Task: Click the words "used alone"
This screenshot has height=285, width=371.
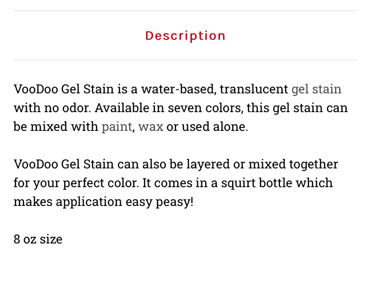Action: coord(215,127)
